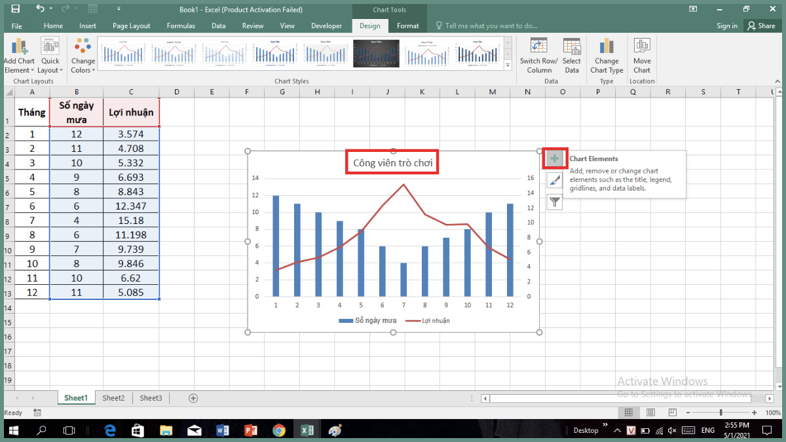This screenshot has height=442, width=786.
Task: Click the Sign in link
Action: [726, 26]
